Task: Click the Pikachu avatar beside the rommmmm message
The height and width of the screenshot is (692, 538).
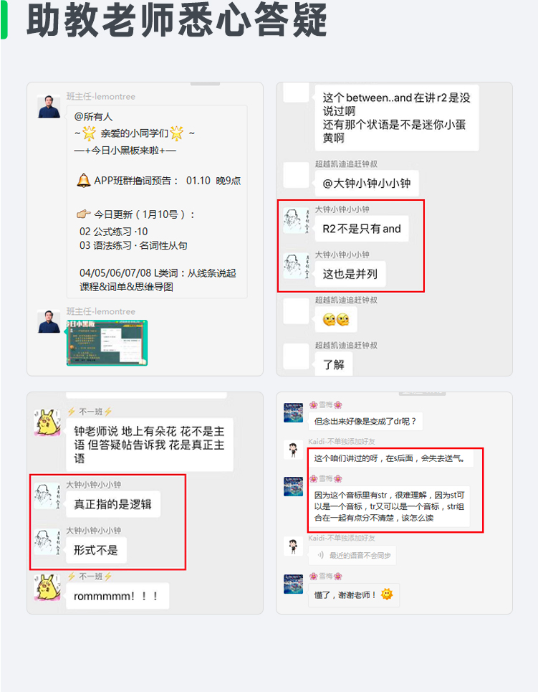Action: 47,587
